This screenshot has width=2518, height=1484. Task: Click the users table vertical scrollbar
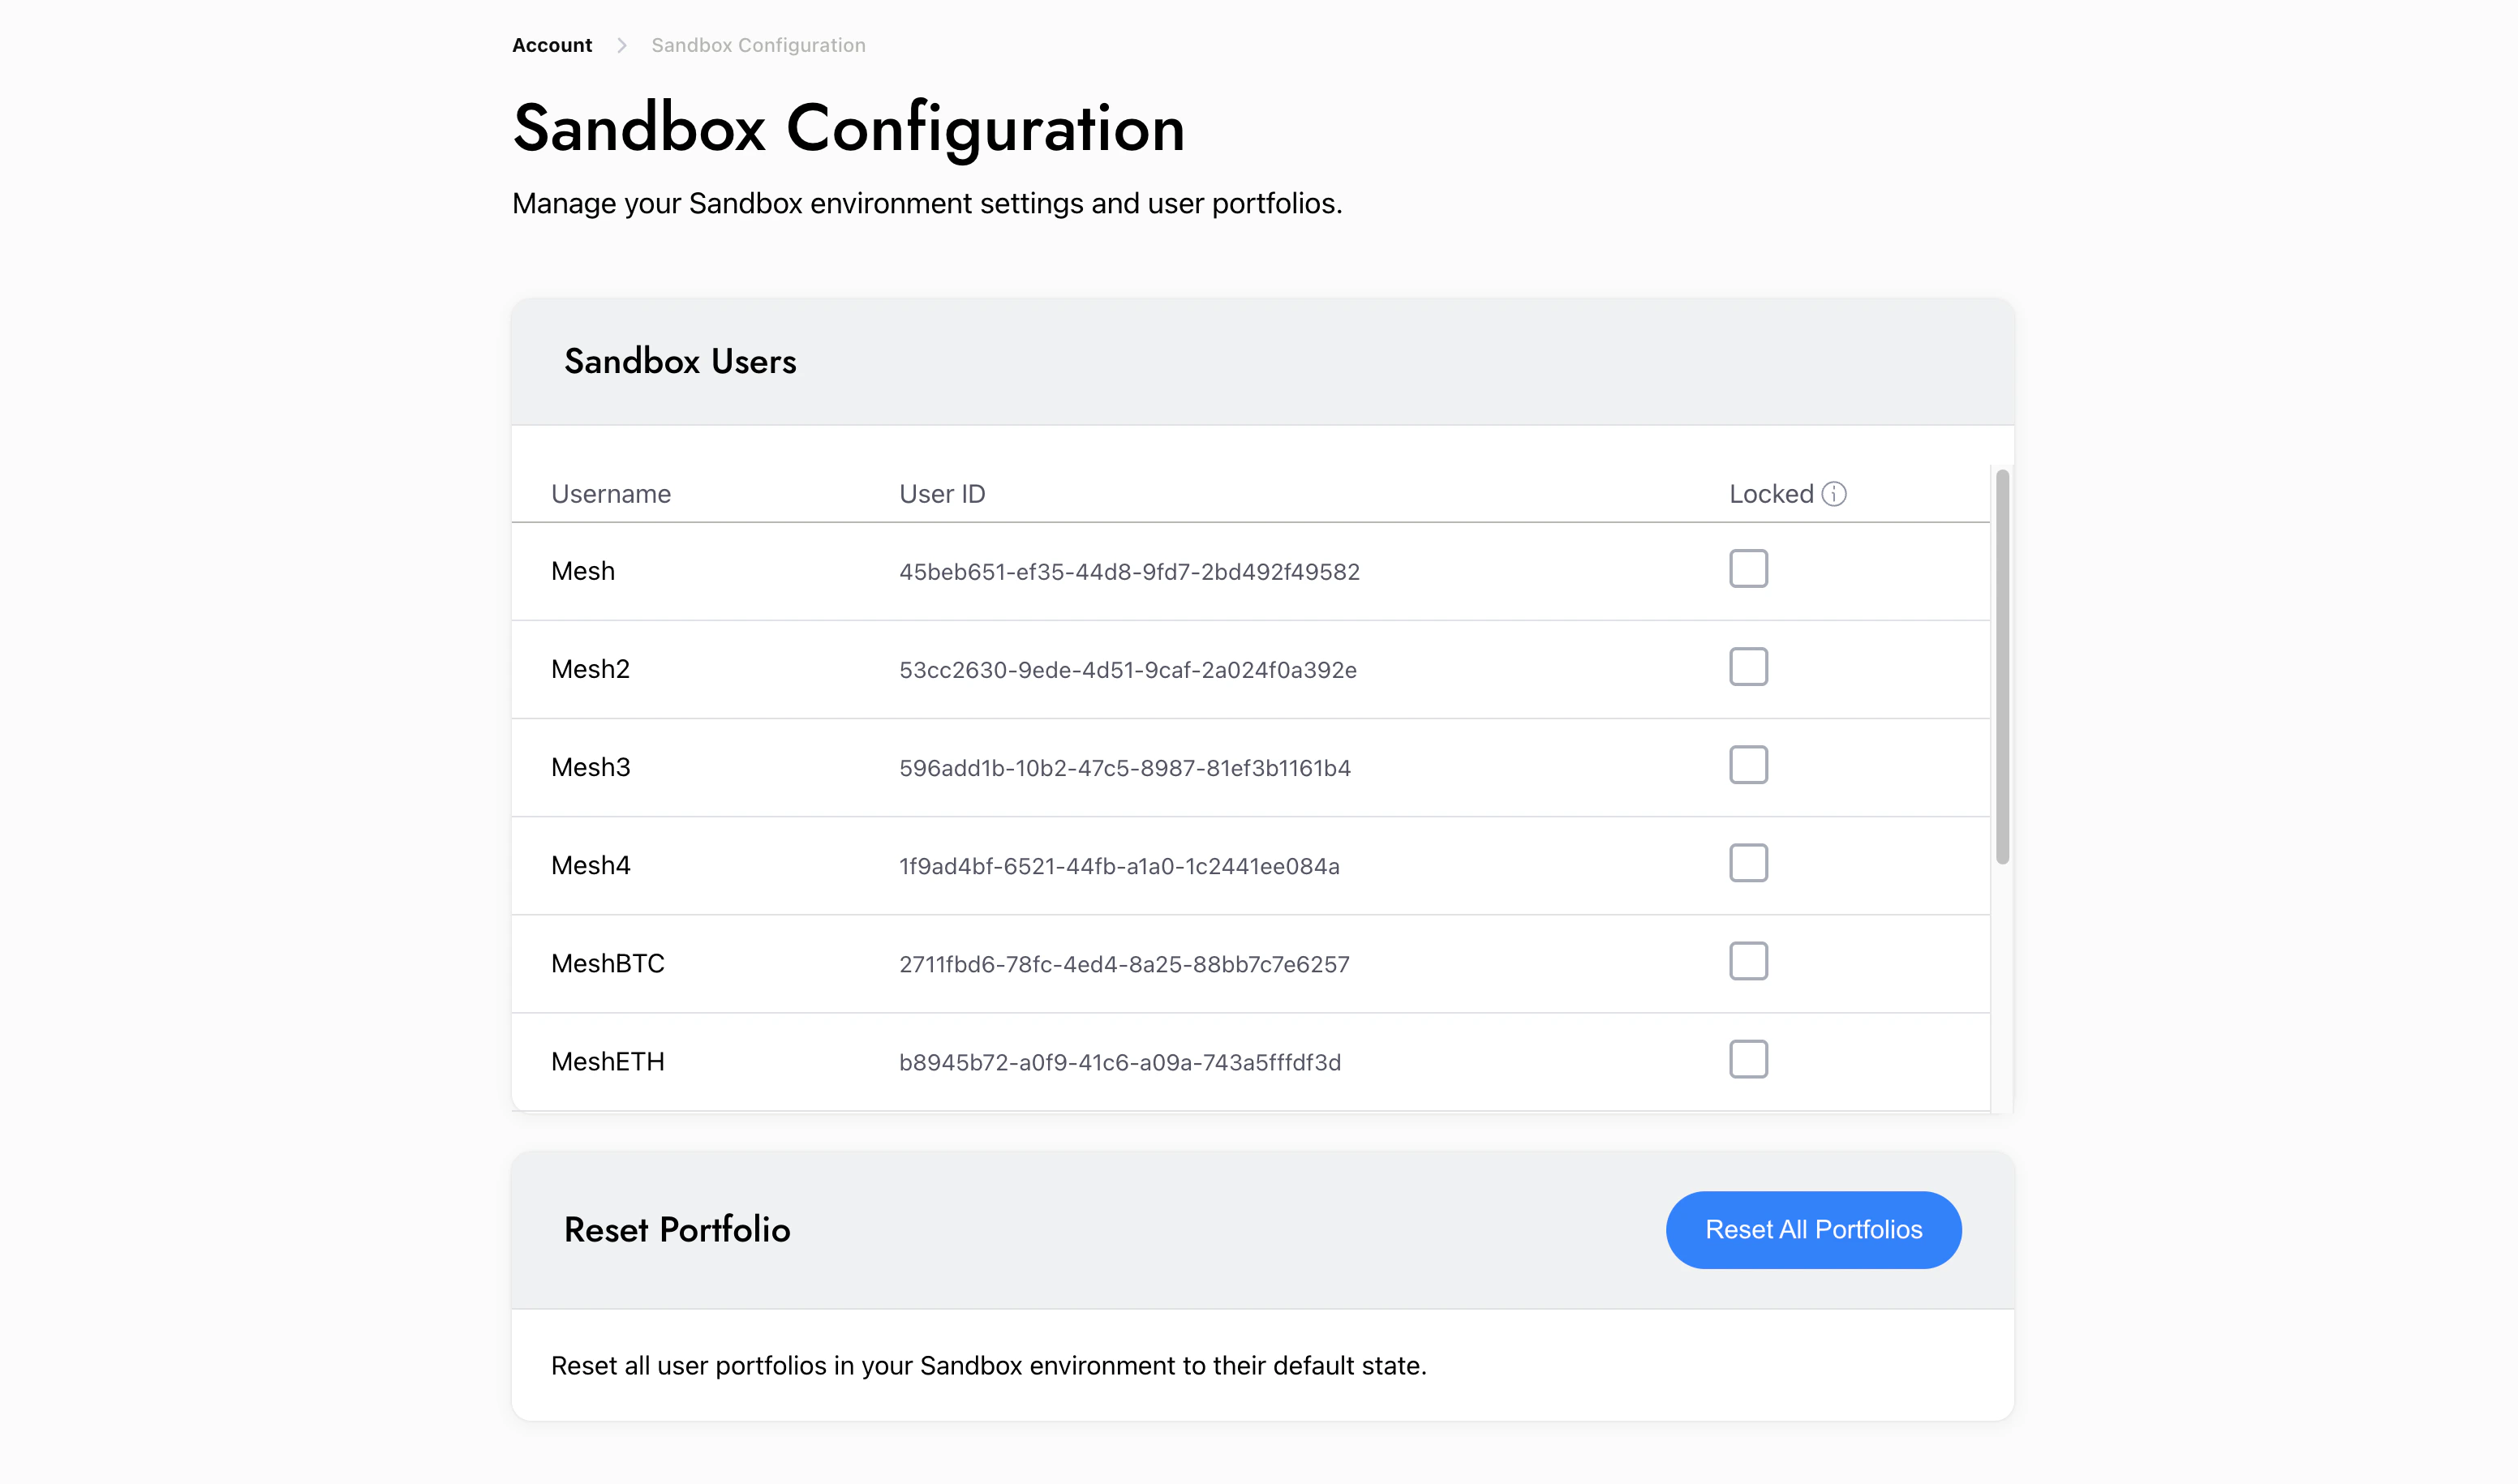(2002, 667)
